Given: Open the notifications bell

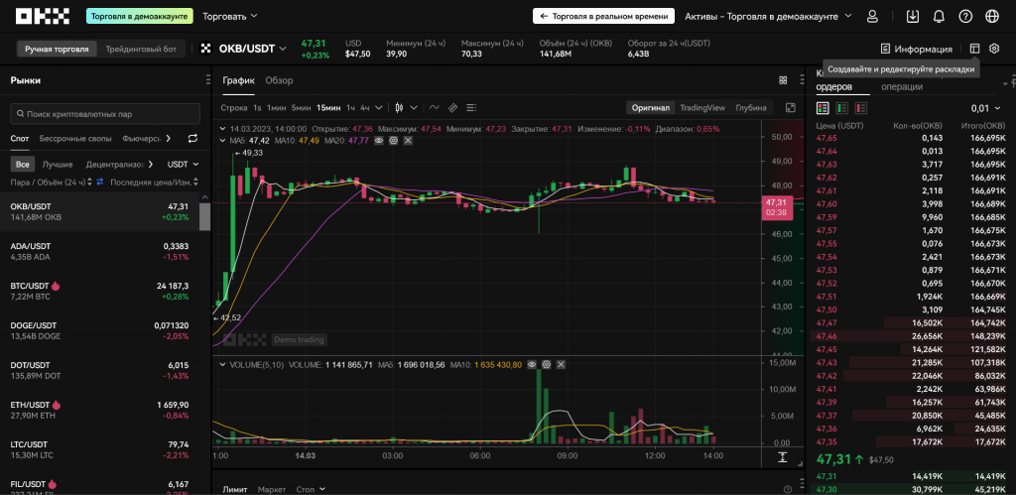Looking at the screenshot, I should point(939,17).
